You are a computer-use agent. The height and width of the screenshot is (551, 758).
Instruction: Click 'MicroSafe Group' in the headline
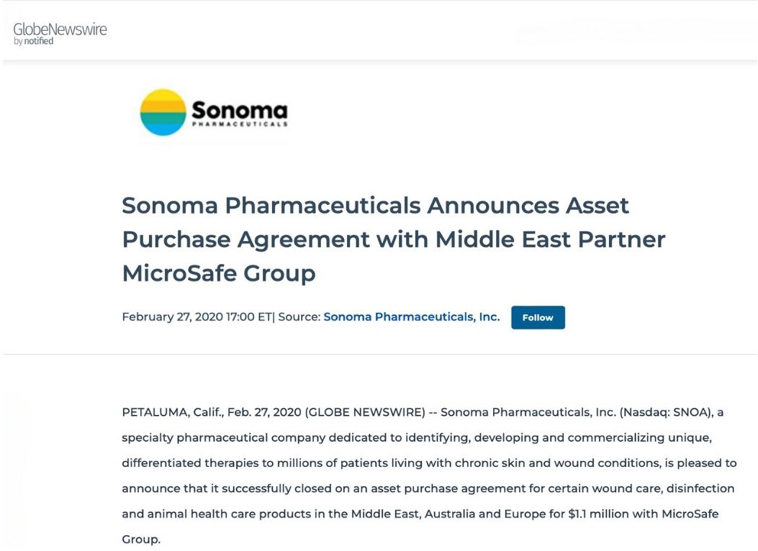coord(219,274)
